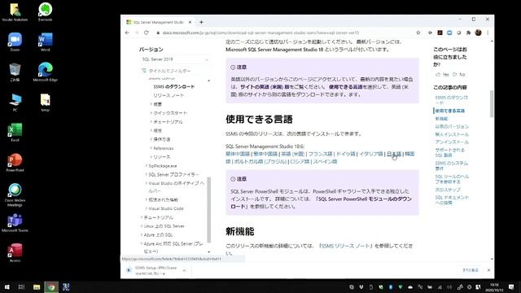
Task: Select the PowerPoint desktop icon
Action: pyautogui.click(x=15, y=163)
